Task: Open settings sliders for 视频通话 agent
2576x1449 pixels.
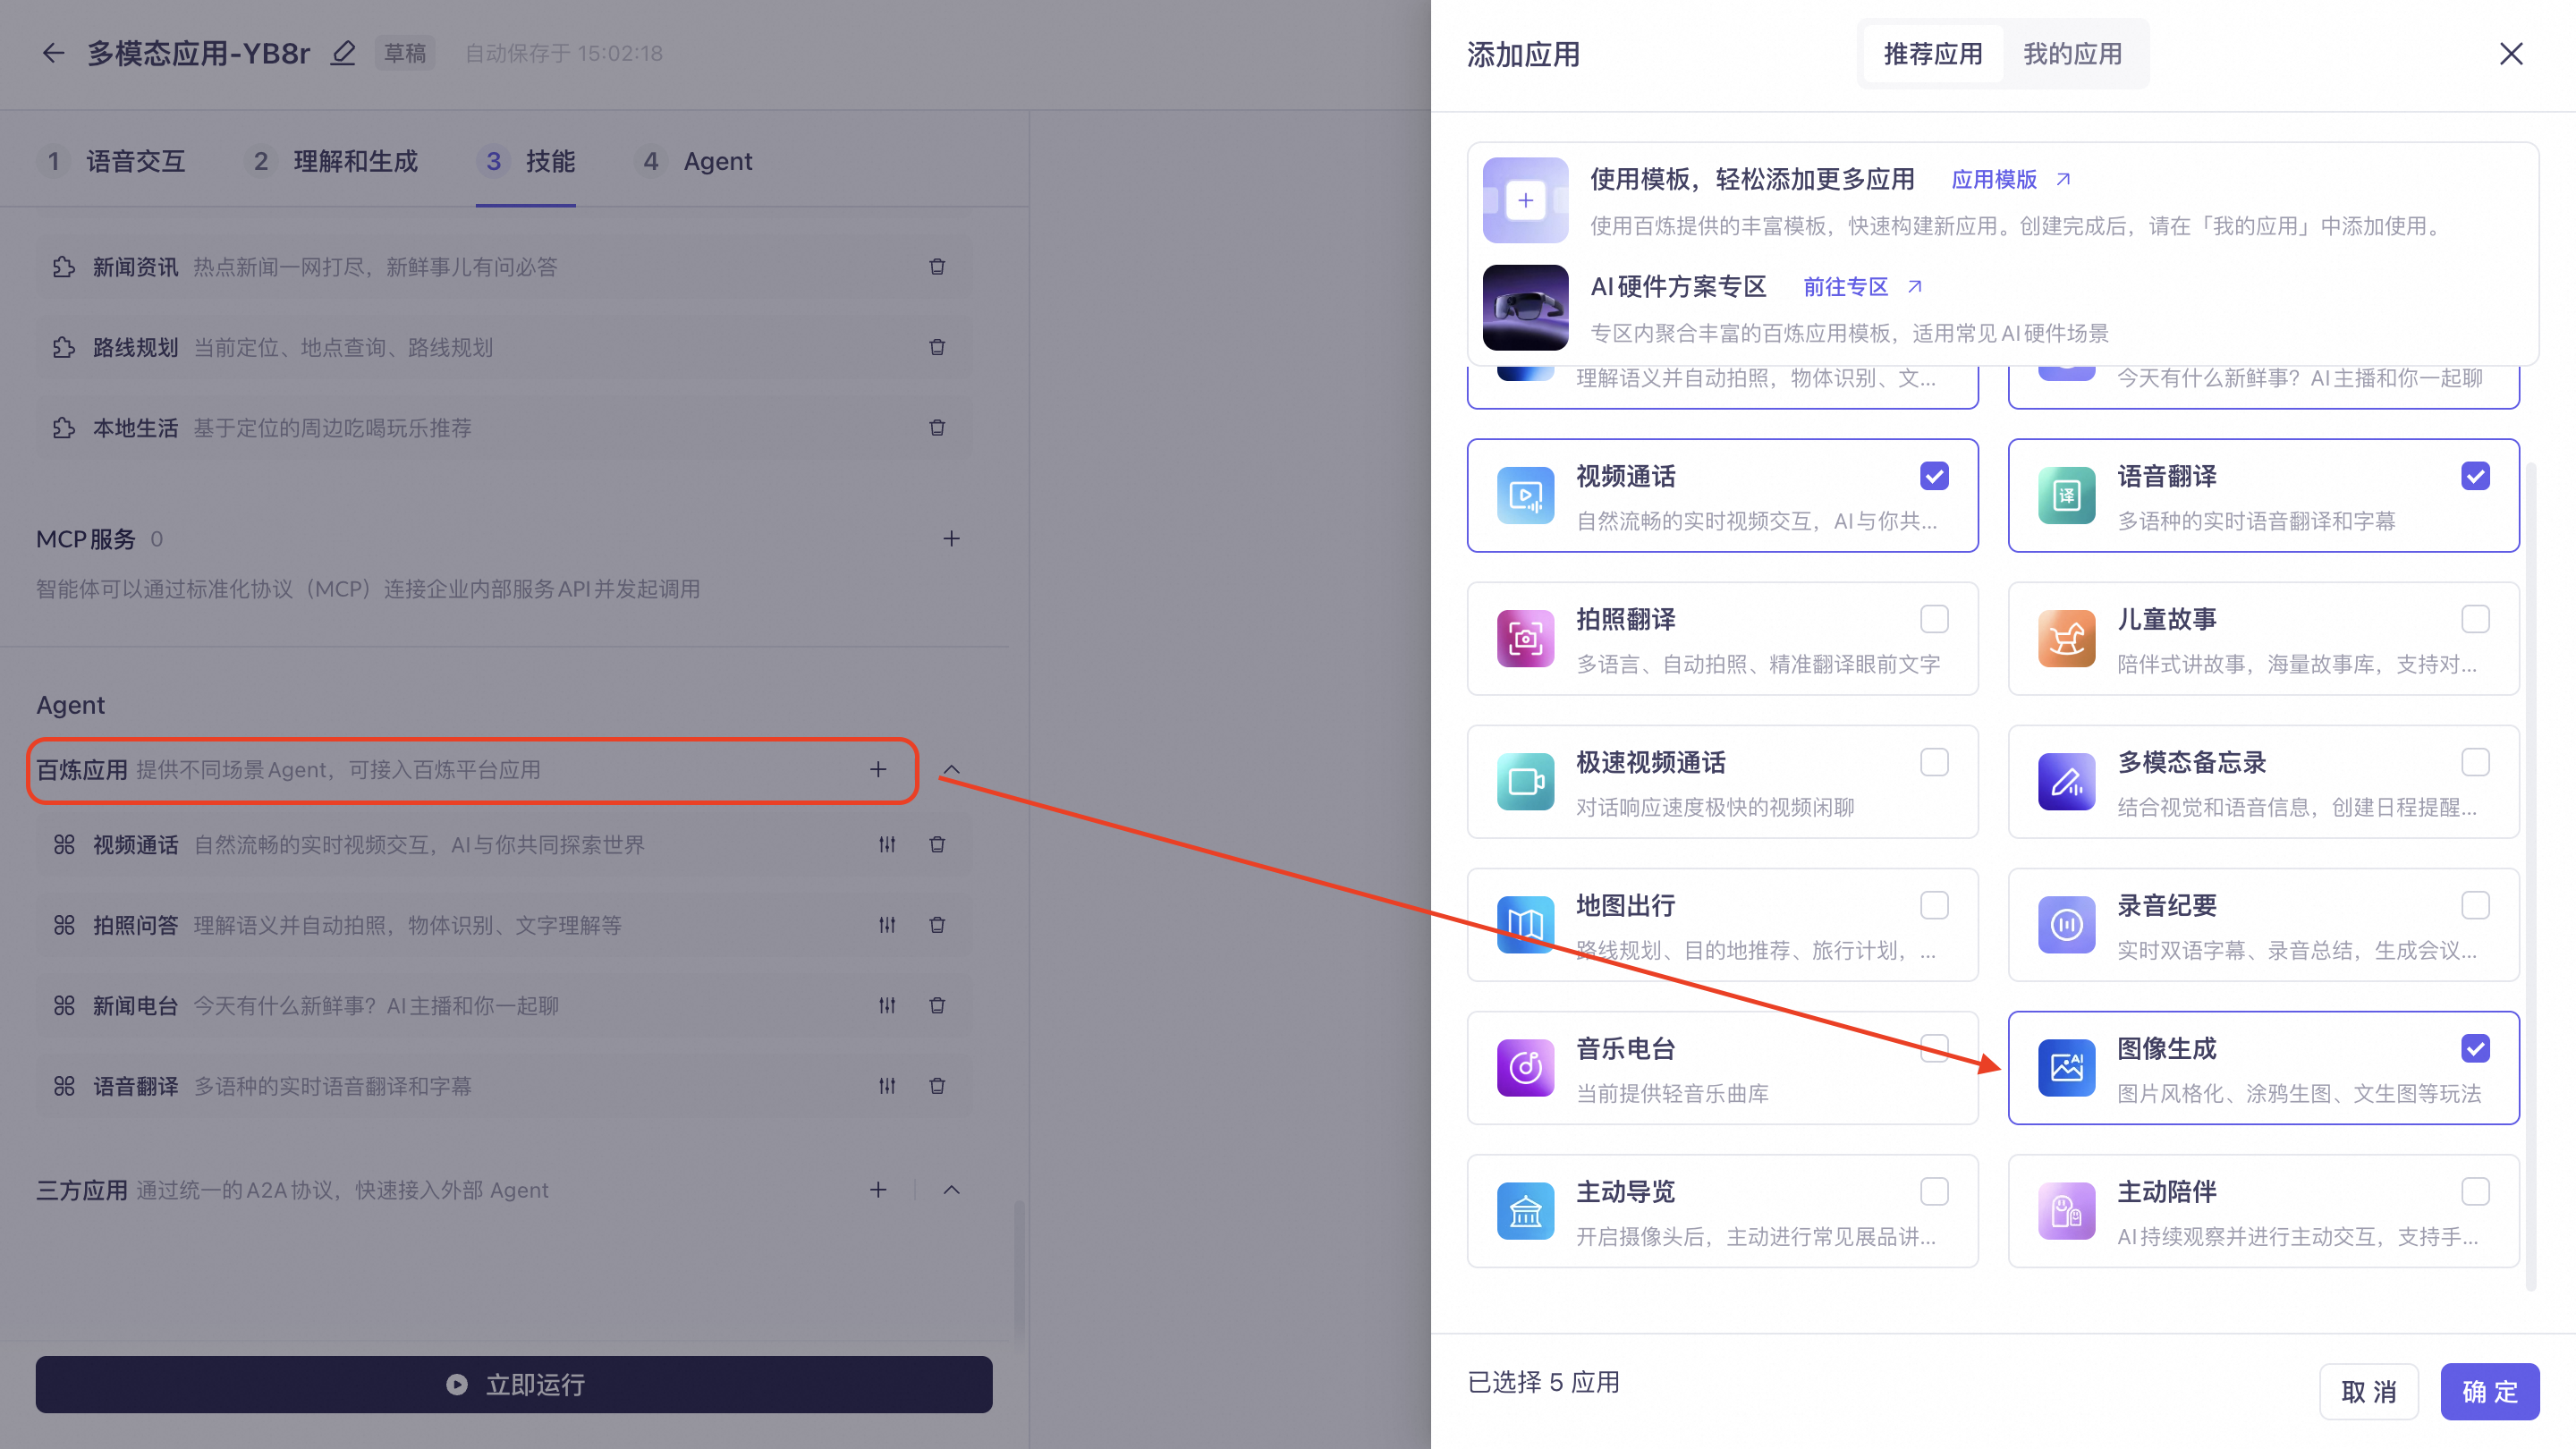Action: click(x=887, y=845)
